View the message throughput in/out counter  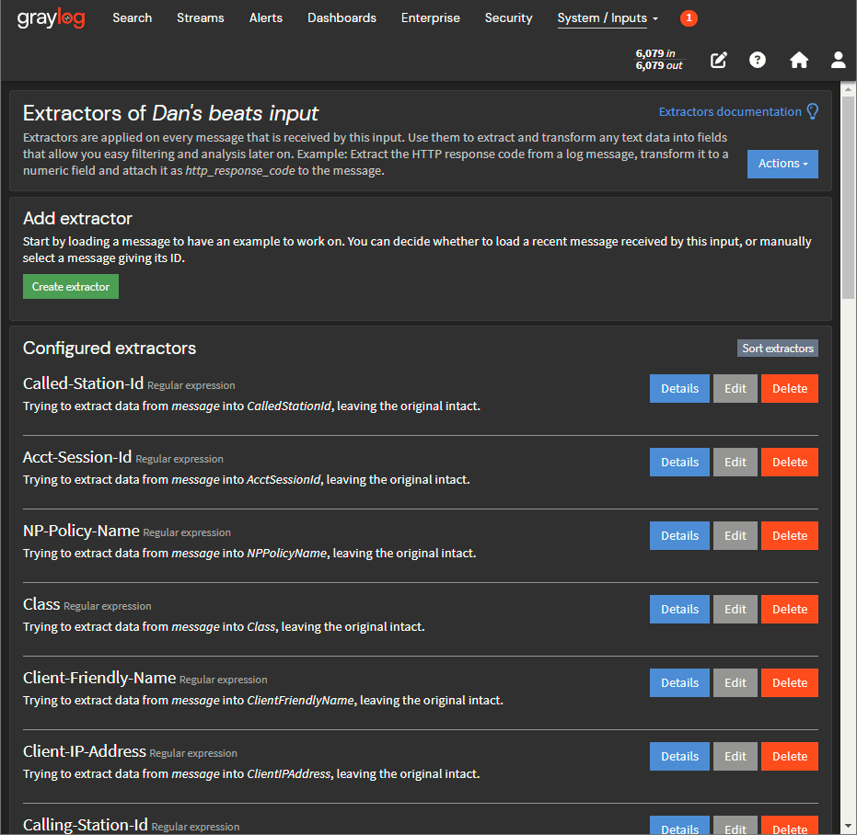click(x=659, y=60)
